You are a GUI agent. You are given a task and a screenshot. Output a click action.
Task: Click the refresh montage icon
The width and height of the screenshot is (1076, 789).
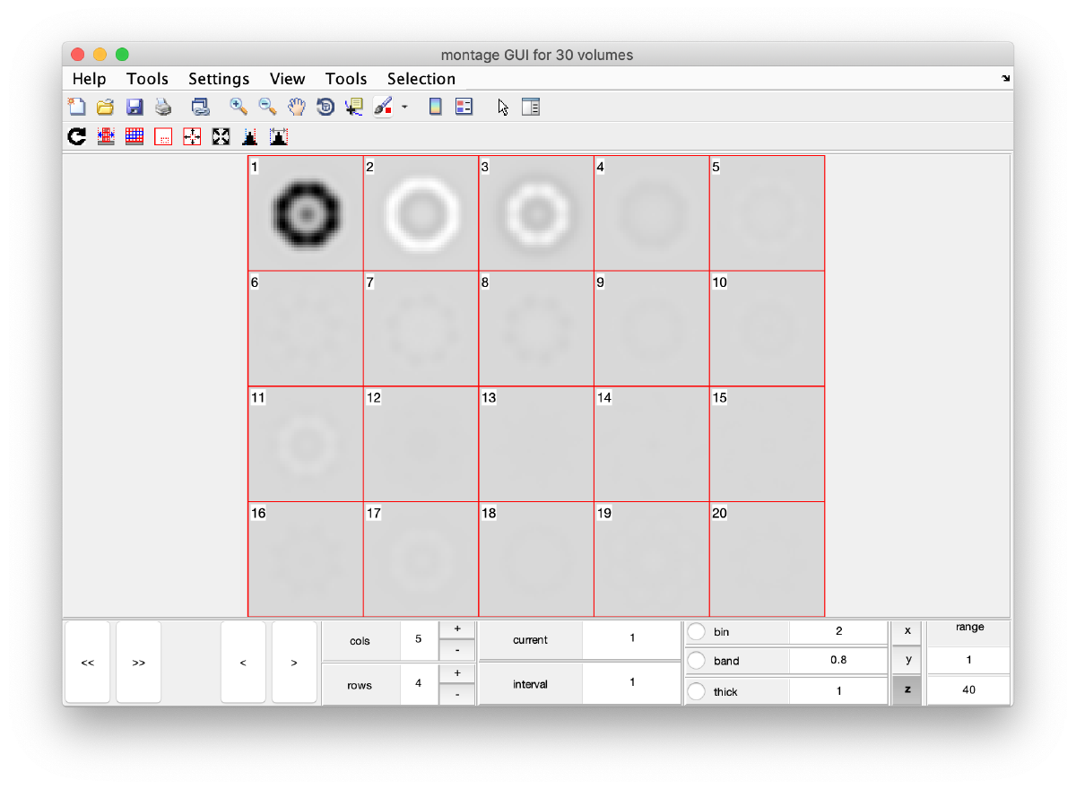tap(76, 136)
